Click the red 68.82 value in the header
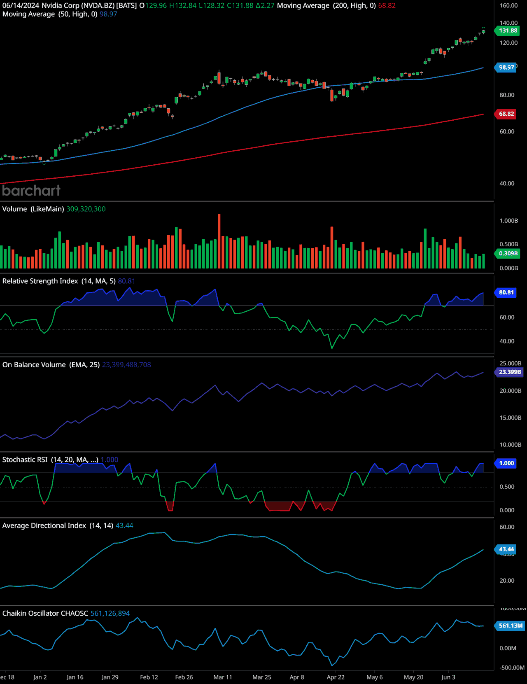Viewport: 527px width, 684px height. [387, 6]
